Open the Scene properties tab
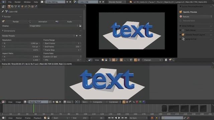This screenshot has width=214, height=120. point(16,7)
